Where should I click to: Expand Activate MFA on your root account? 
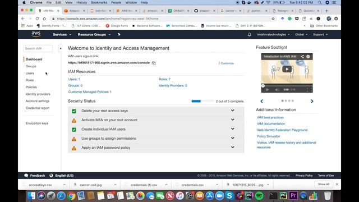tap(233, 120)
